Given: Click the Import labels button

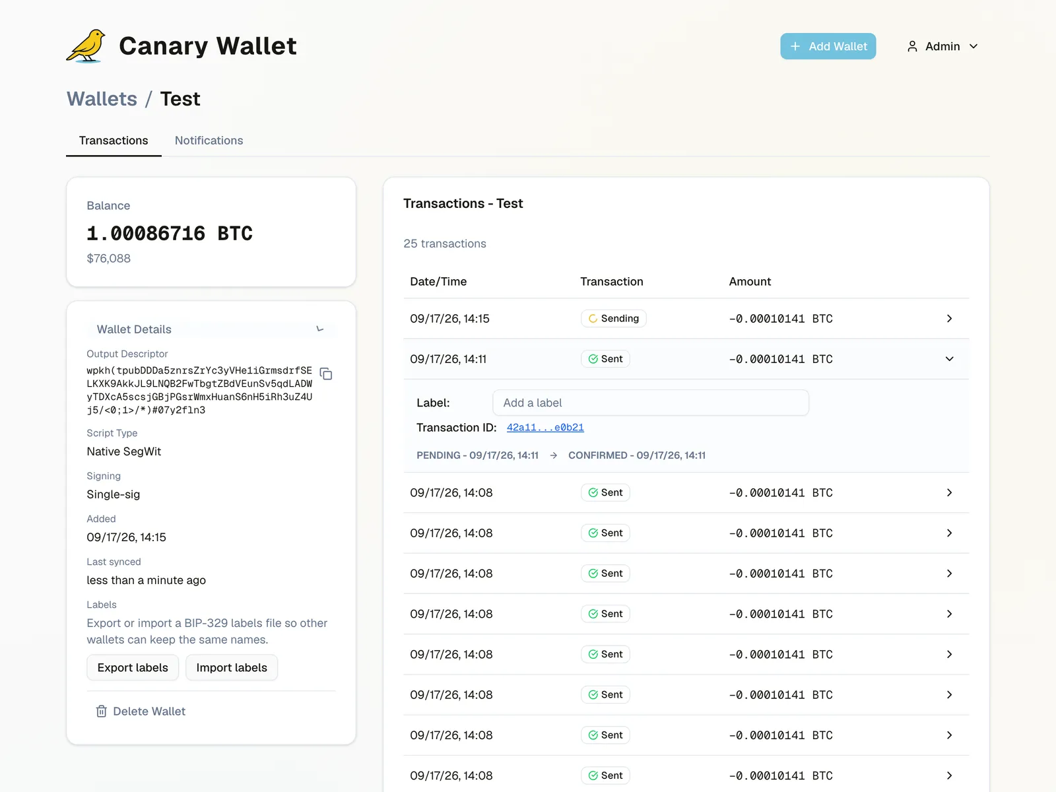Looking at the screenshot, I should click(232, 667).
